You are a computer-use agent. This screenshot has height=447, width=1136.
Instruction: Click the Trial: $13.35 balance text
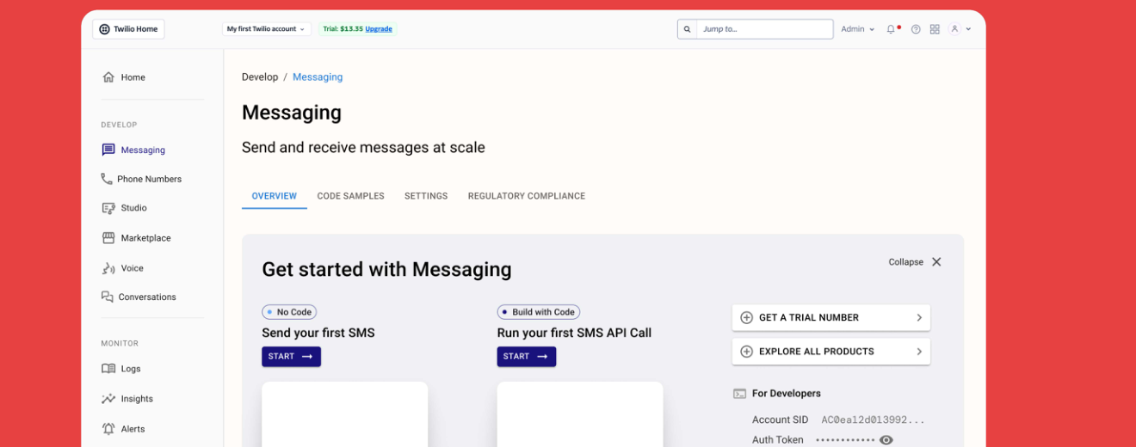(x=343, y=29)
